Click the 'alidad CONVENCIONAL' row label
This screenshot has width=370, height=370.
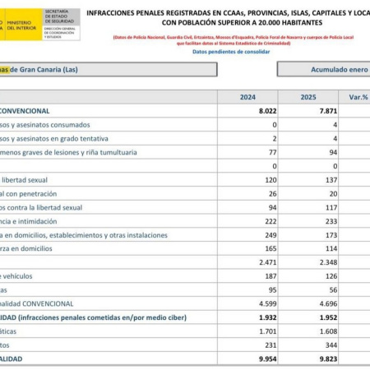click(37, 303)
